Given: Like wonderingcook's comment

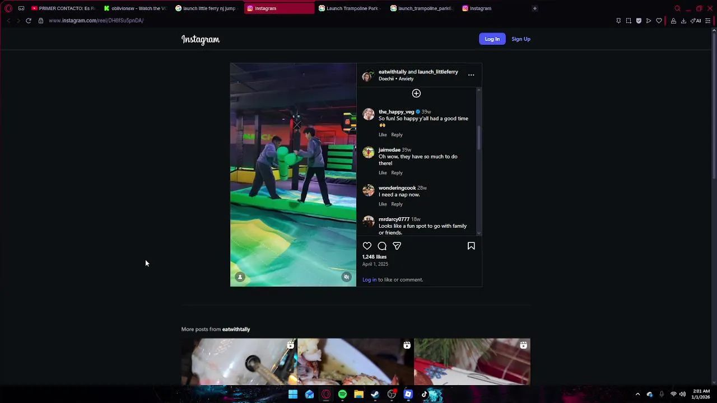Looking at the screenshot, I should 383,204.
